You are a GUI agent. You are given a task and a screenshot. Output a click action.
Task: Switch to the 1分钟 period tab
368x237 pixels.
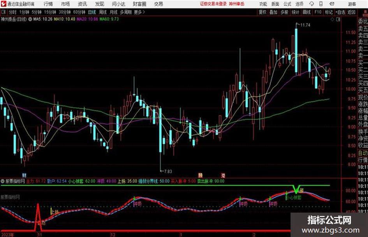(x=24, y=12)
